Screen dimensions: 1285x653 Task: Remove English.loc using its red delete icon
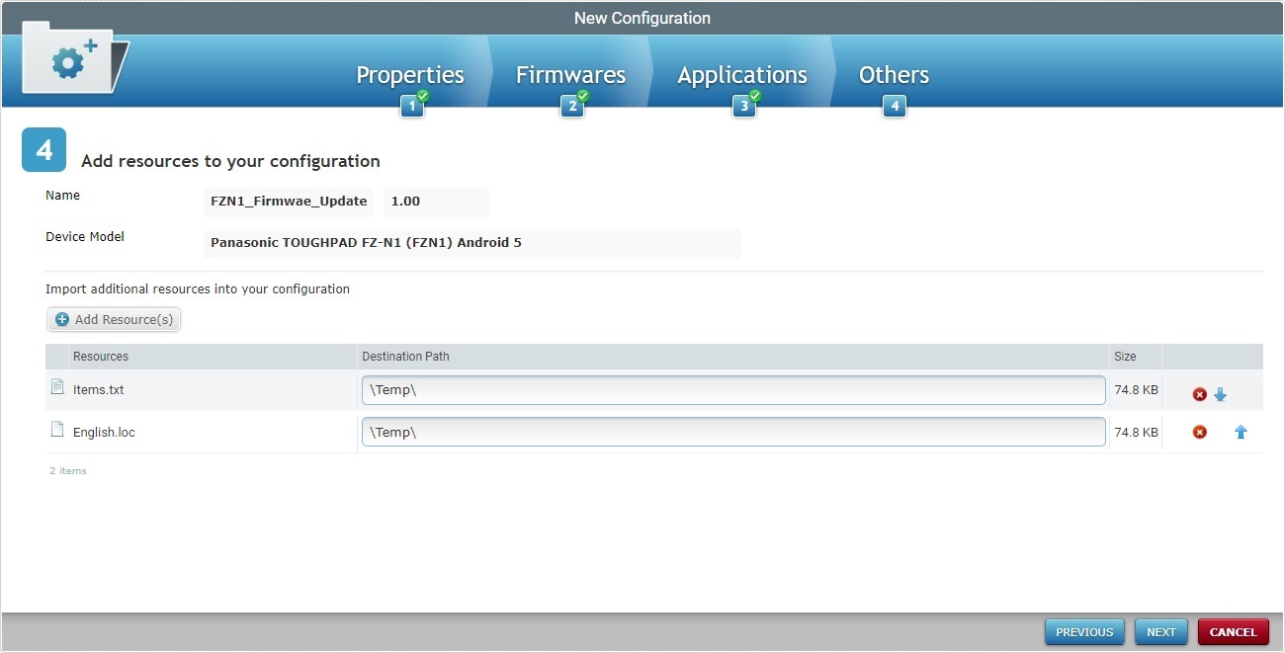coord(1199,431)
